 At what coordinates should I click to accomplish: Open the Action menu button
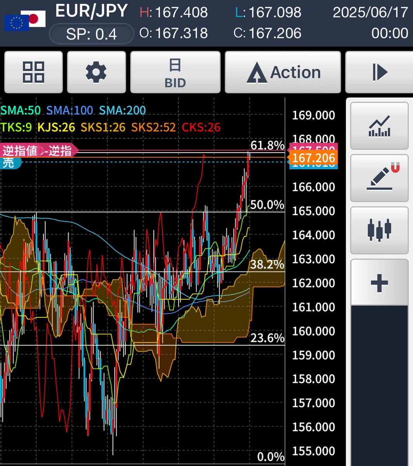[283, 72]
